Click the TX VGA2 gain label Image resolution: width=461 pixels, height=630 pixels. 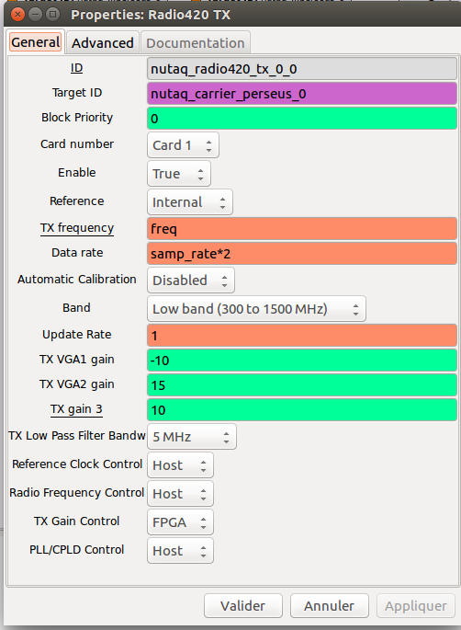tap(77, 384)
